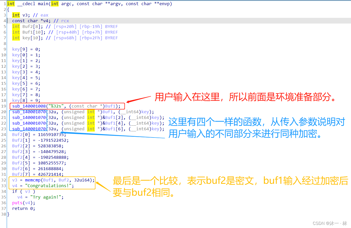Viewport: 351px width, 228px height.
Task: Click the '&Buf1[2]' argument on line 21
Action: (x=114, y=117)
